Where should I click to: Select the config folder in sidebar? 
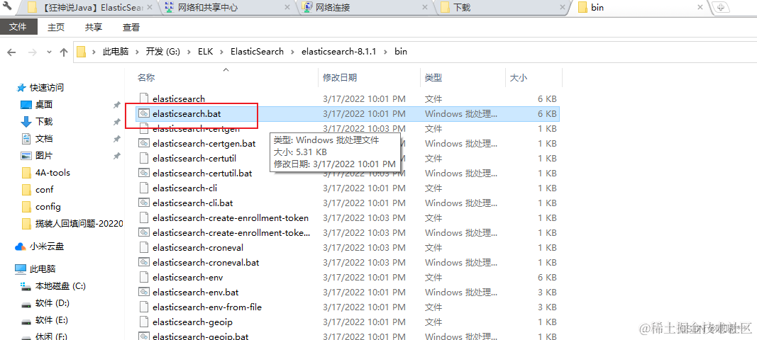pos(48,207)
